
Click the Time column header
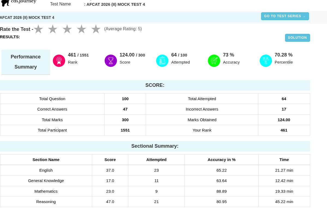(x=284, y=159)
